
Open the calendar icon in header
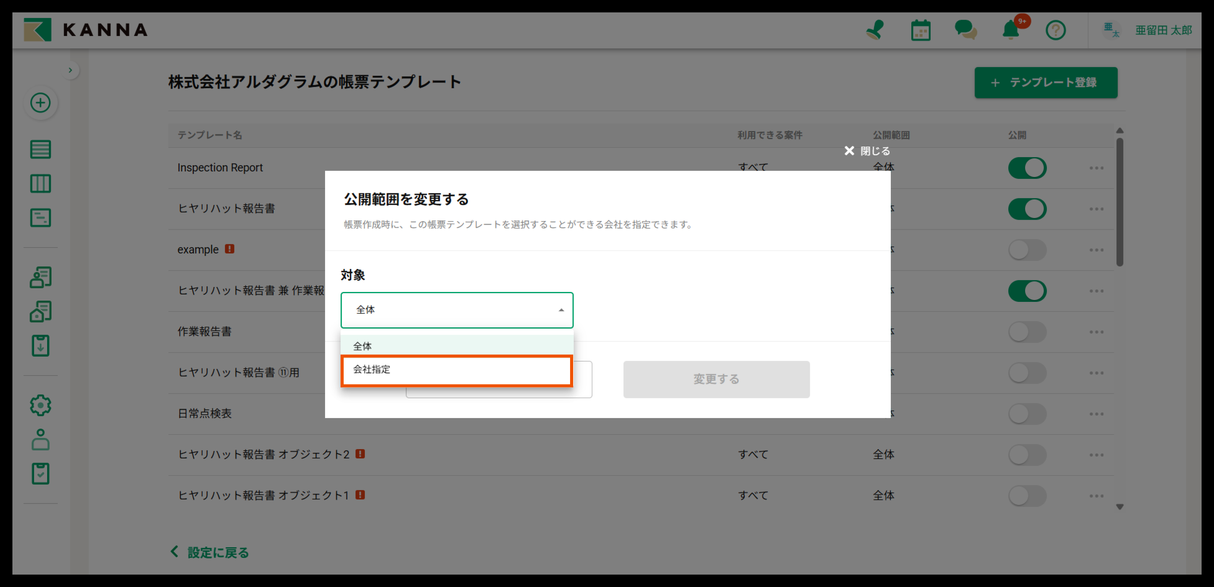point(920,31)
